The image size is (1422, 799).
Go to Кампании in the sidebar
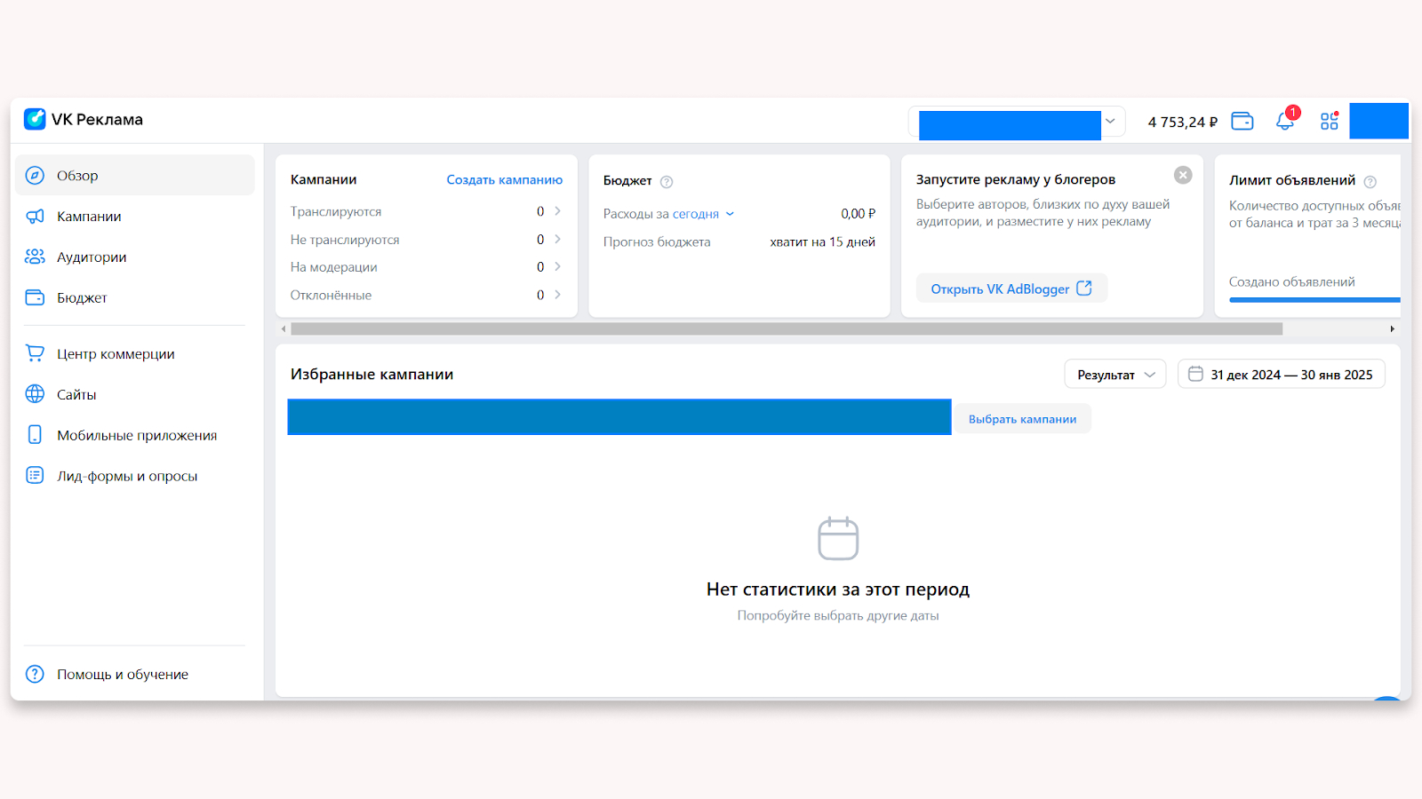pyautogui.click(x=135, y=216)
